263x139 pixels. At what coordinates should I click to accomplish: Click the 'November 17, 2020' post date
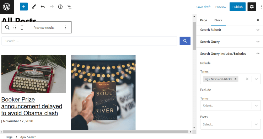(x=18, y=121)
